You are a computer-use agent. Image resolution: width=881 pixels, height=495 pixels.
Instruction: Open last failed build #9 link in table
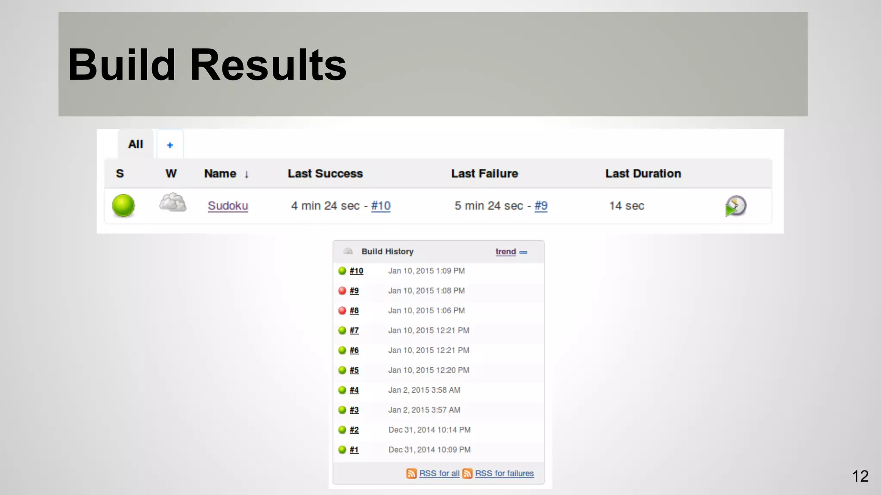[541, 206]
